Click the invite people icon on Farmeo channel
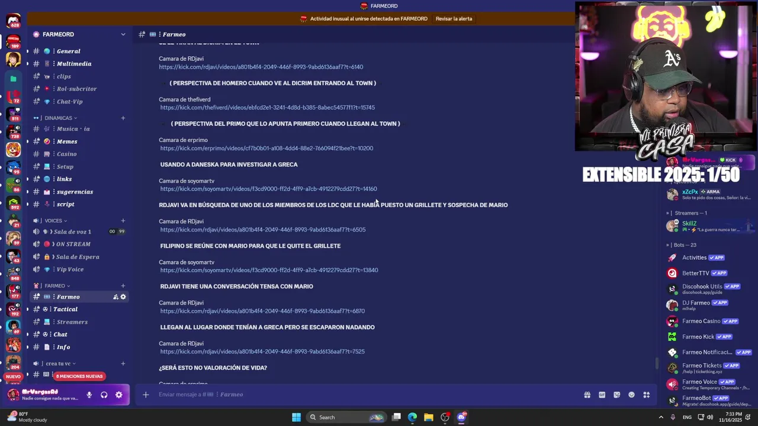This screenshot has height=426, width=758. (x=115, y=297)
